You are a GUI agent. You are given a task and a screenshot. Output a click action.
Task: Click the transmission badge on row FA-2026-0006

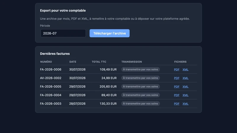click(x=140, y=69)
